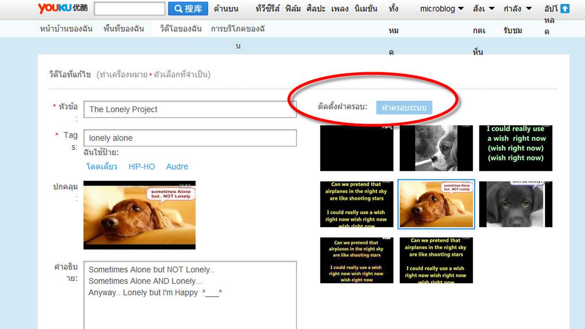Screen dimensions: 585x329
Task: Select the วิดีโอของฉัน tab
Action: click(181, 29)
